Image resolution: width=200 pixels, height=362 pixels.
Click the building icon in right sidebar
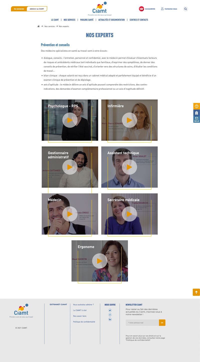coord(196,113)
